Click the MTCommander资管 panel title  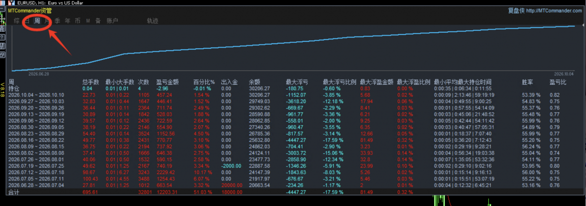click(30, 11)
